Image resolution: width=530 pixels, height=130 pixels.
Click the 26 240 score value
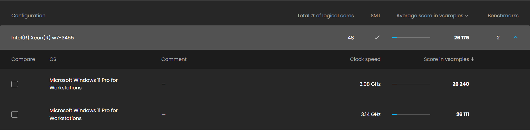(460, 84)
